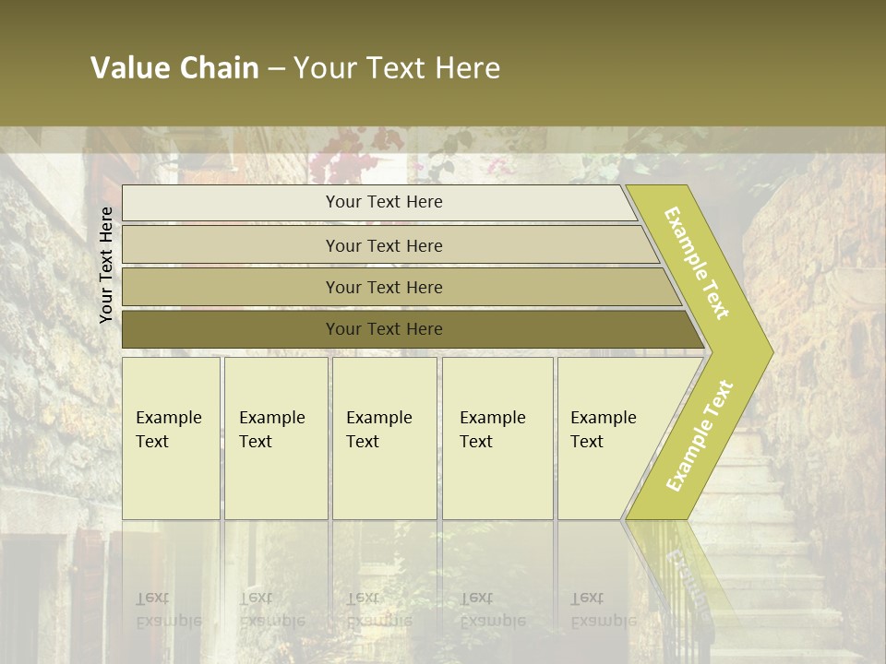The width and height of the screenshot is (886, 664).
Task: Select the darkest fourth 'Your Text Here' bar
Action: pyautogui.click(x=383, y=329)
